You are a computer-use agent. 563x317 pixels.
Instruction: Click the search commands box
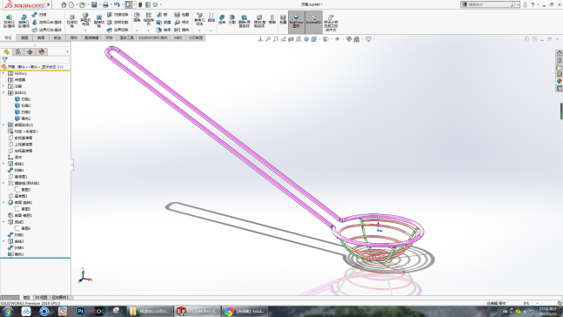coord(490,4)
